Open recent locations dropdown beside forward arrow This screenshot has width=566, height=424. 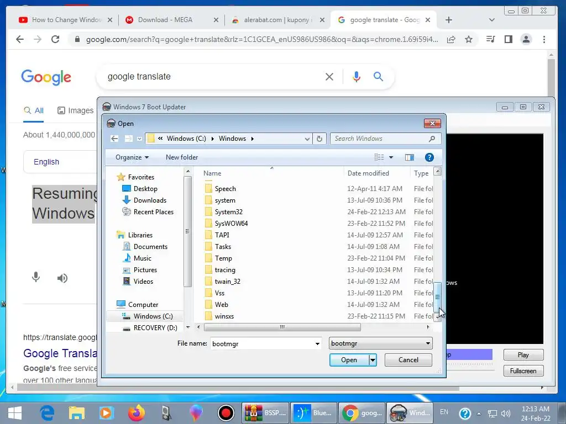139,139
